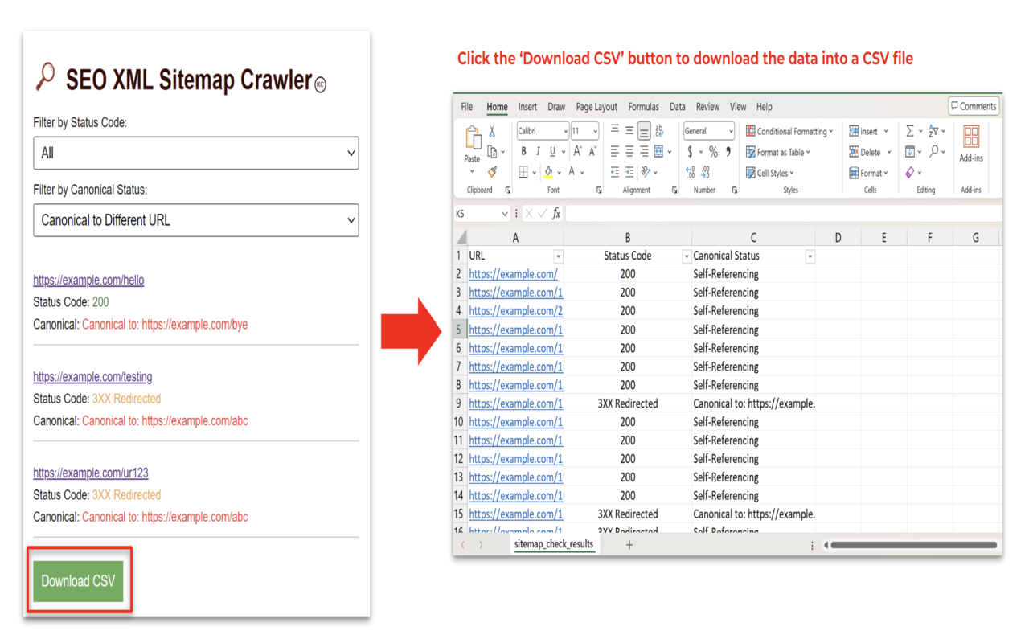This screenshot has height=643, width=1029.
Task: Apply bold formatting from the Font group
Action: click(x=524, y=151)
